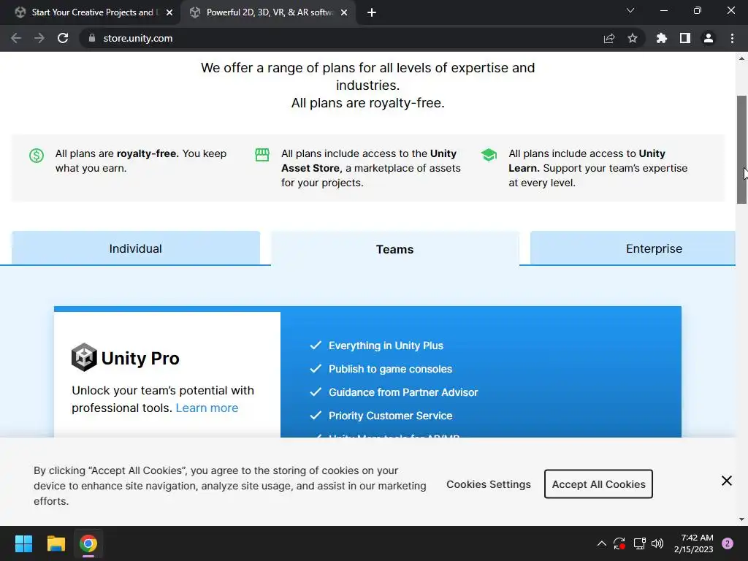This screenshot has height=561, width=748.
Task: Share this page icon in address bar
Action: point(609,38)
